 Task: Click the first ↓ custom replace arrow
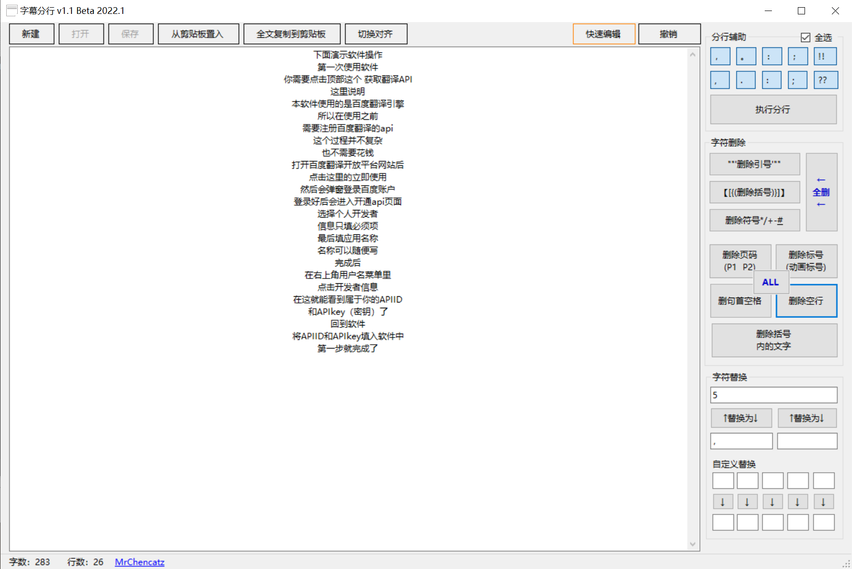(723, 502)
